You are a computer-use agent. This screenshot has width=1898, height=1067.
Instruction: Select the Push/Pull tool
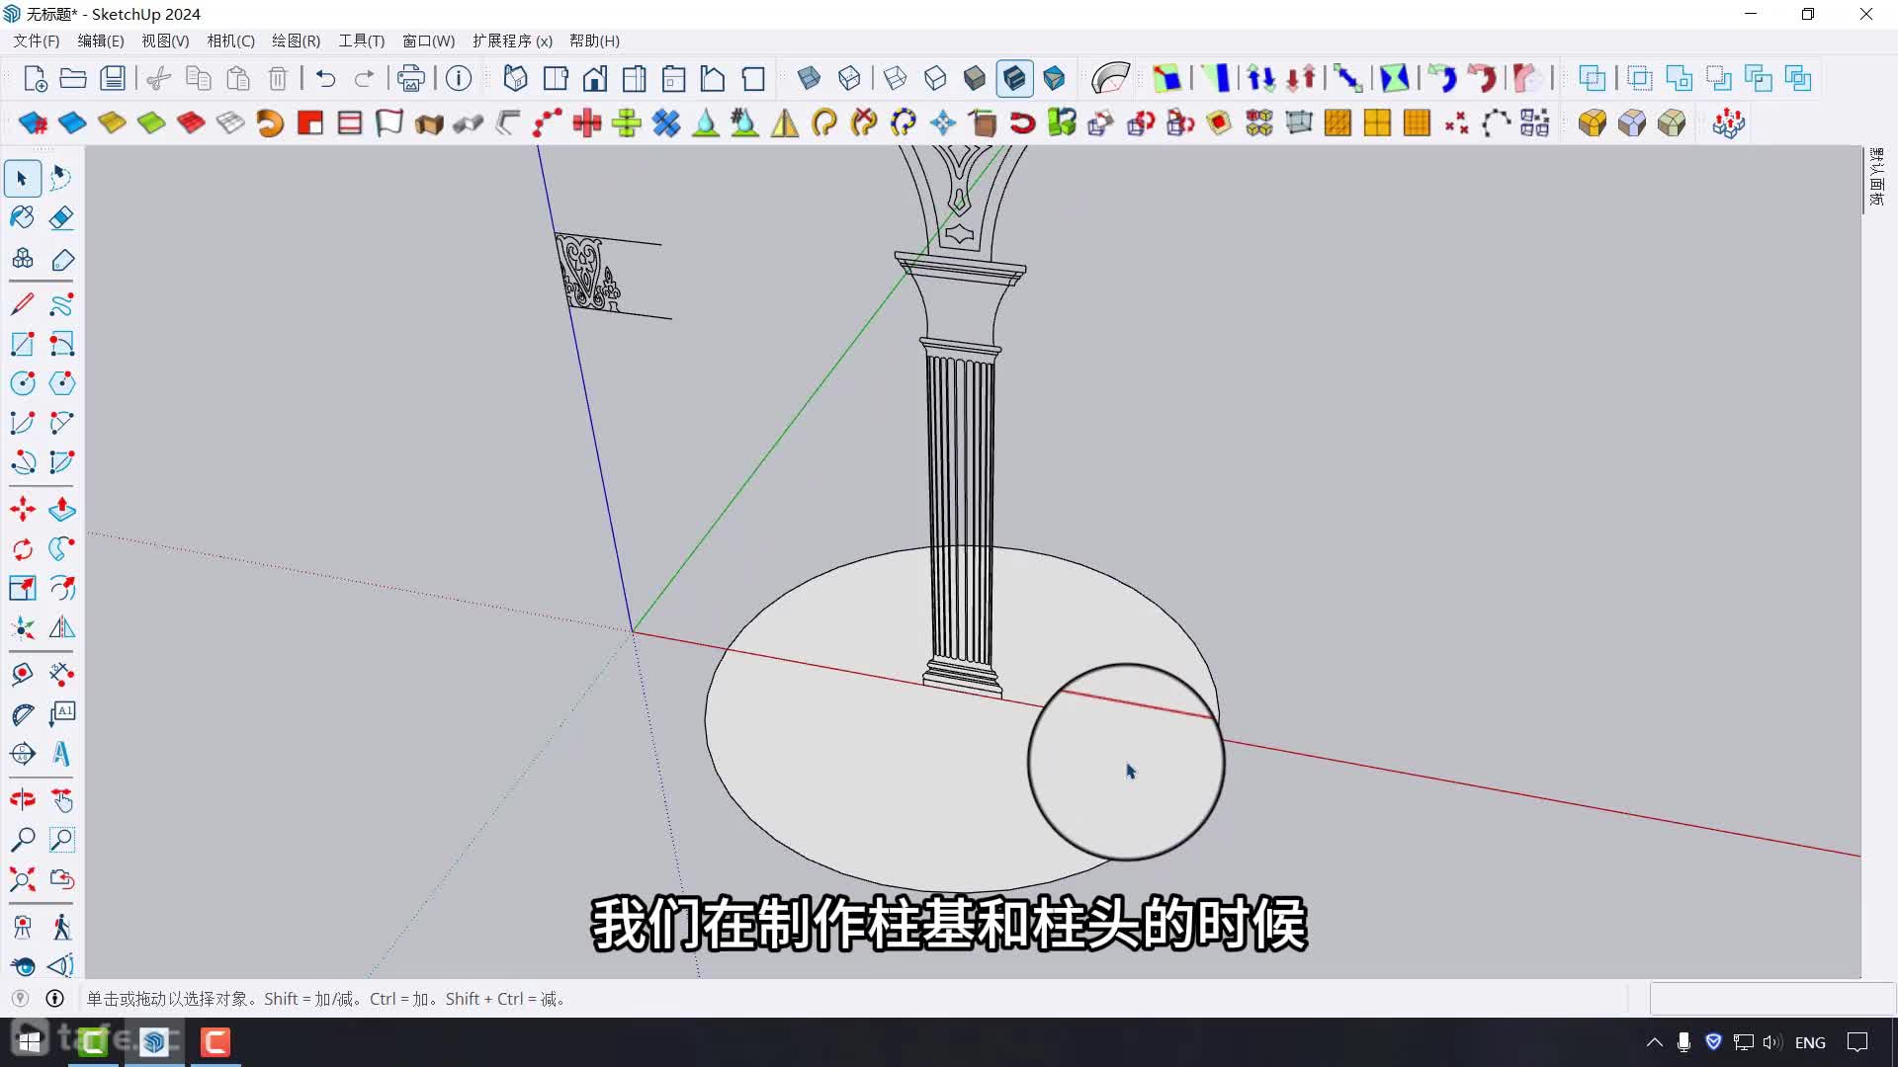61,510
